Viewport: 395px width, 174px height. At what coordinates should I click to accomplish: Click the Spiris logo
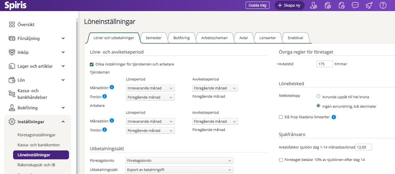[15, 5]
